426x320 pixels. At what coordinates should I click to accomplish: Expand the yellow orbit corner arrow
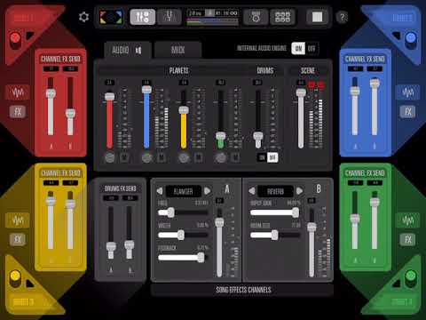[29, 284]
